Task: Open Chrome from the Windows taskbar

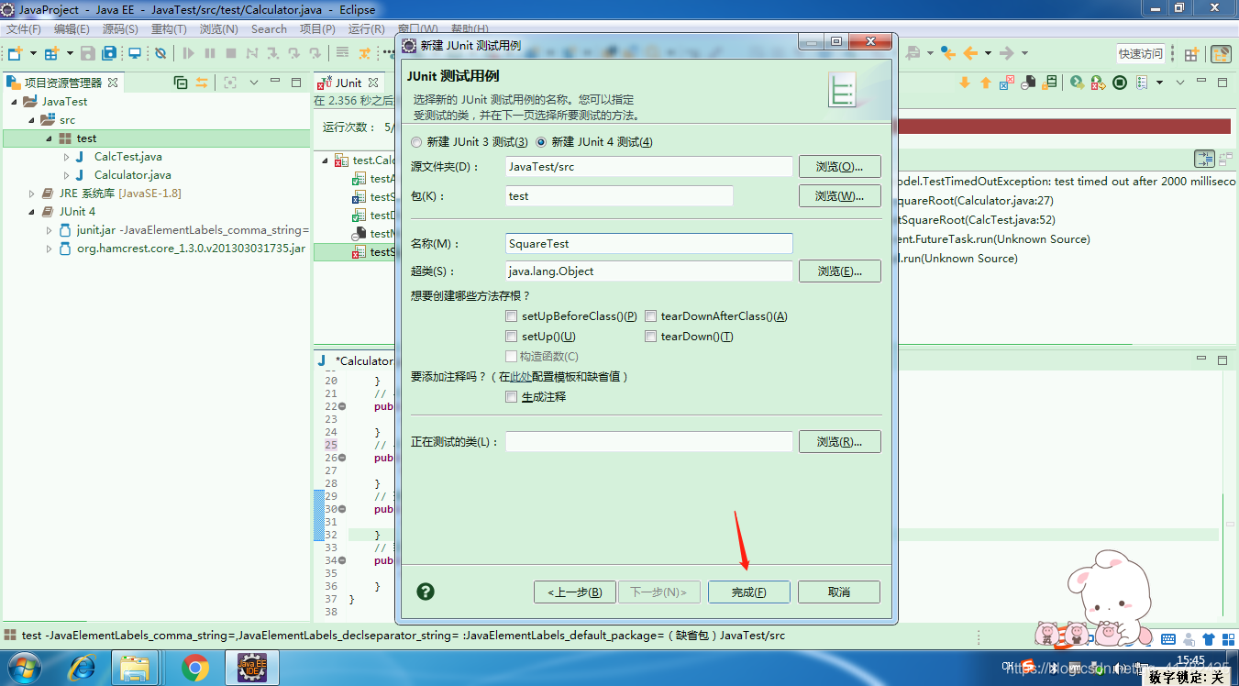Action: [x=194, y=668]
